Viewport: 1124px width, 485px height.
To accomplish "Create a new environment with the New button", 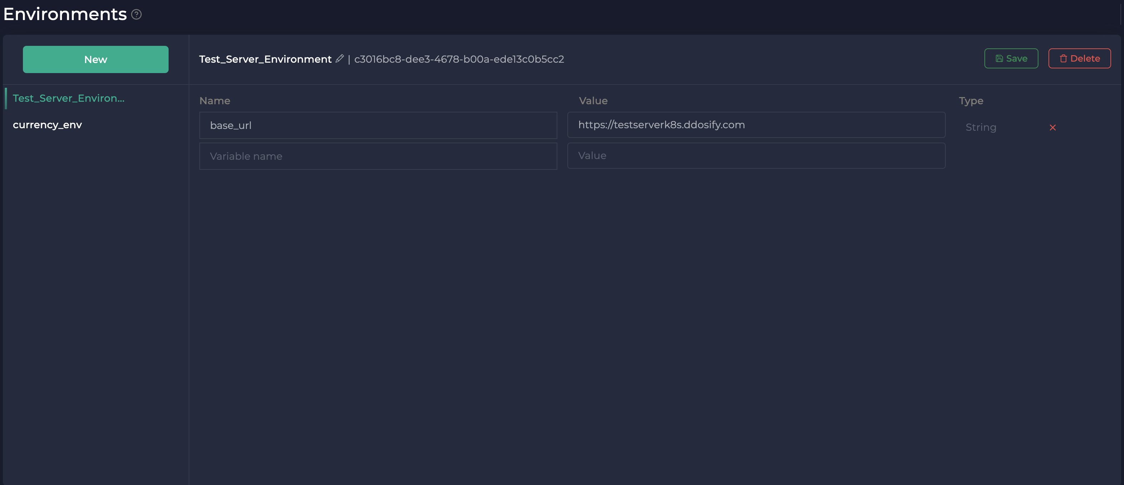I will coord(96,59).
